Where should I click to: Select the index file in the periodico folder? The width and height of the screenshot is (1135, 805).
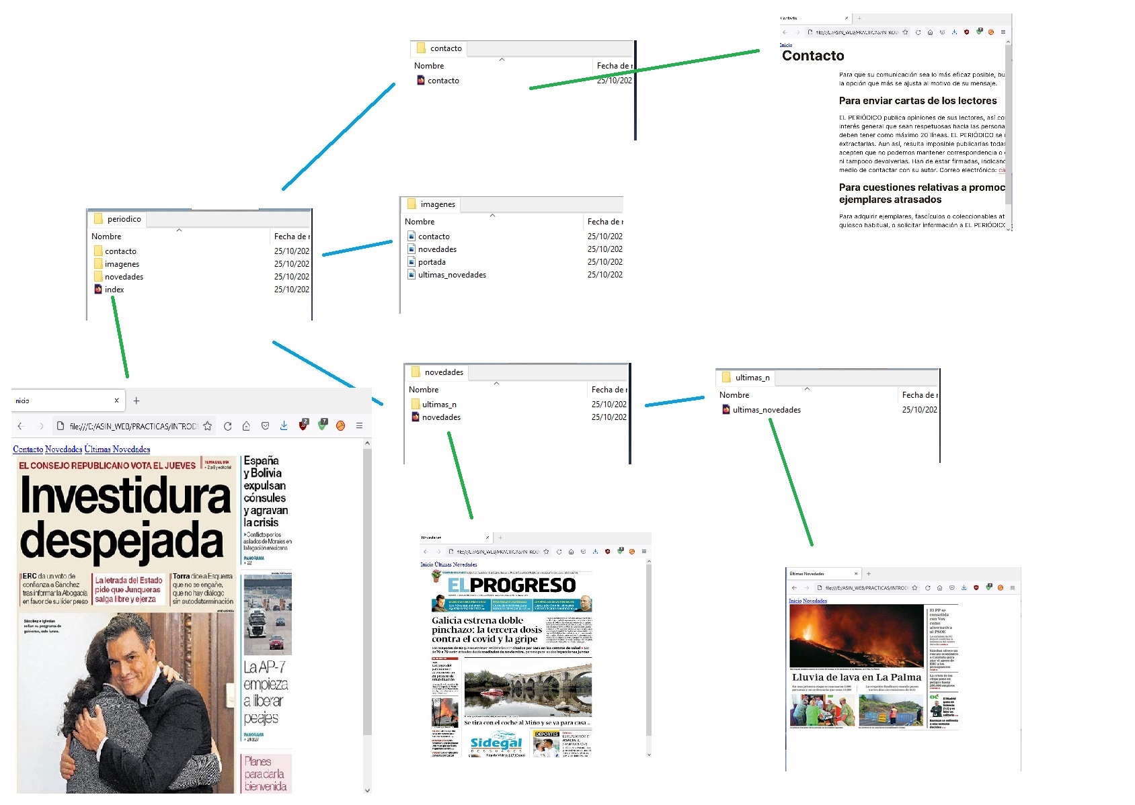[x=114, y=290]
